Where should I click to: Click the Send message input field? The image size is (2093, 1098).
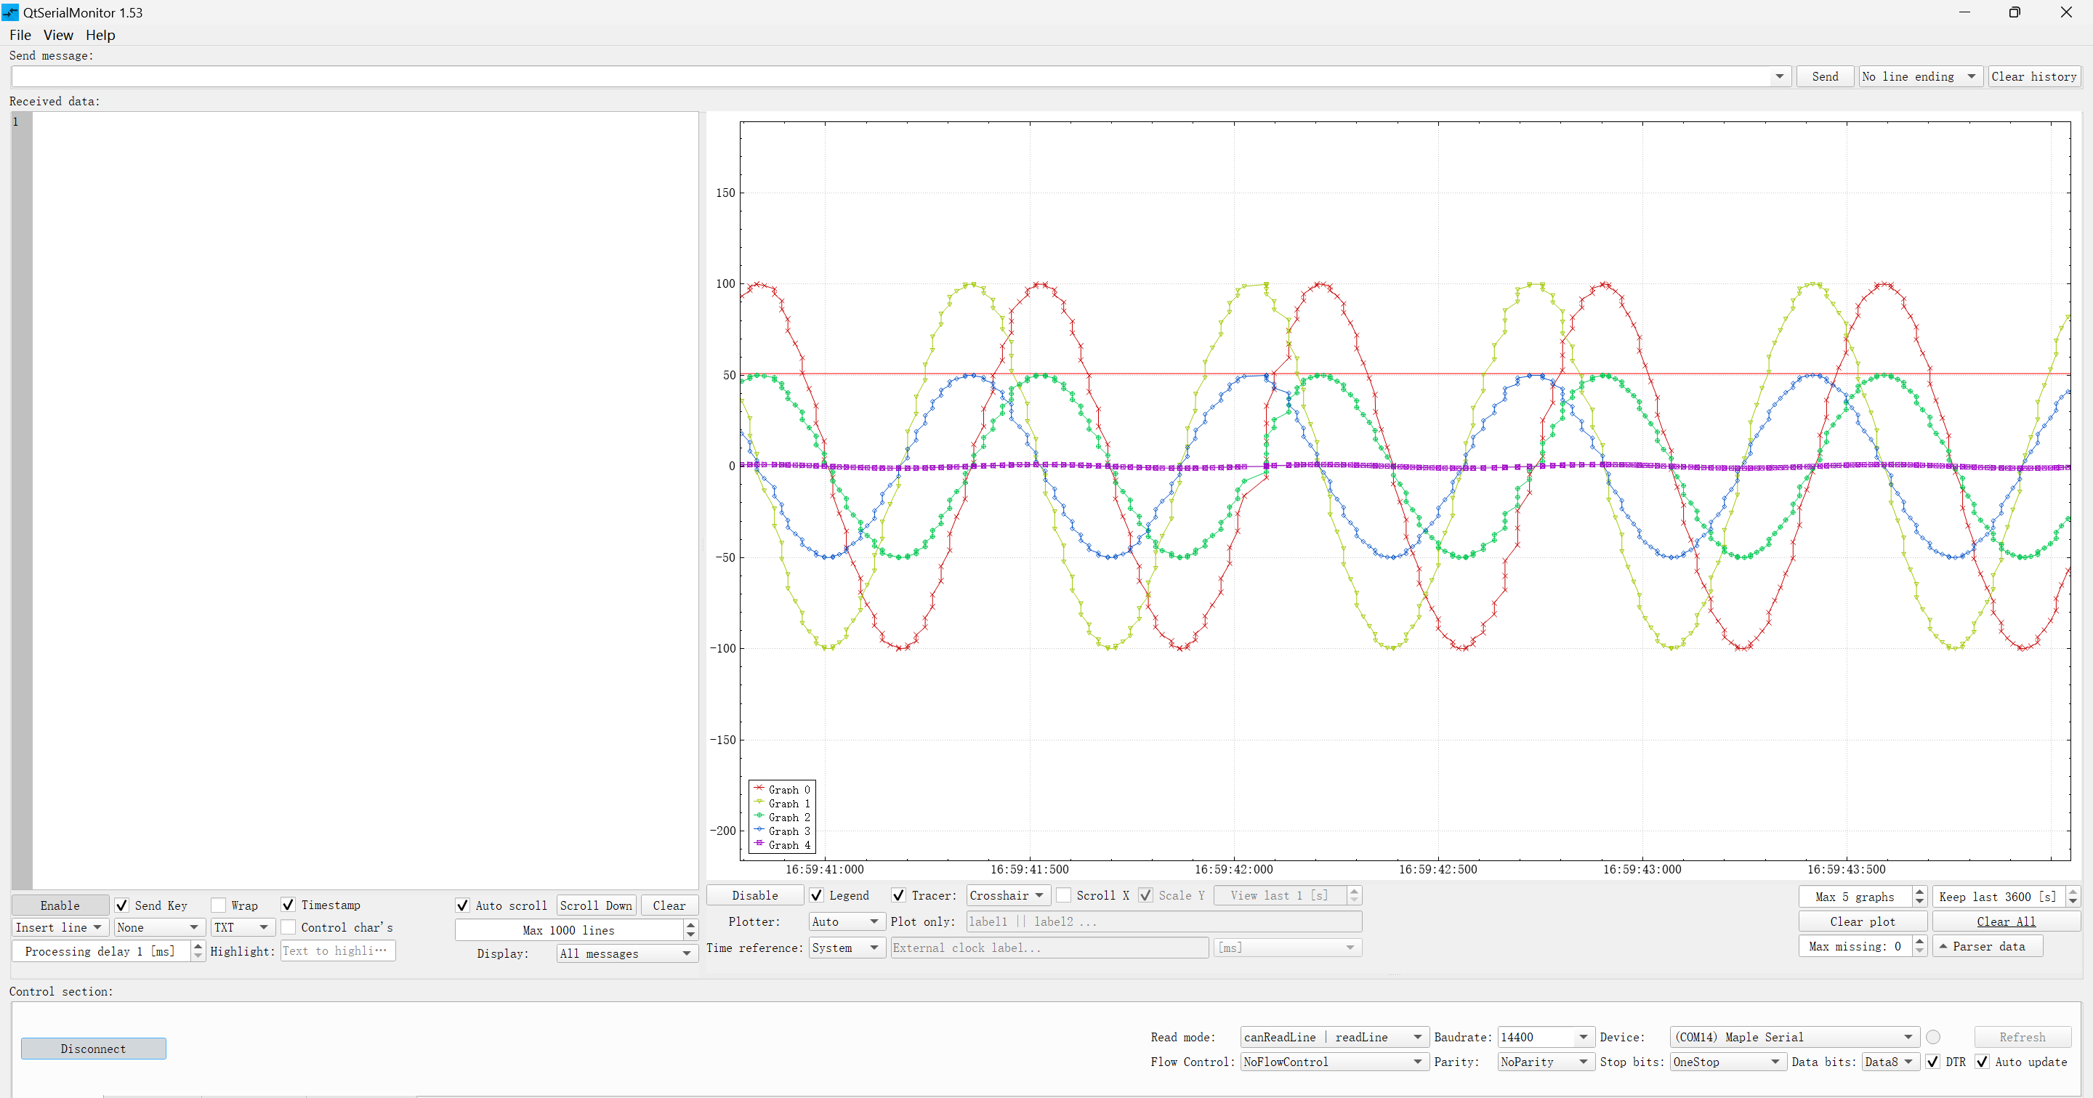(812, 76)
